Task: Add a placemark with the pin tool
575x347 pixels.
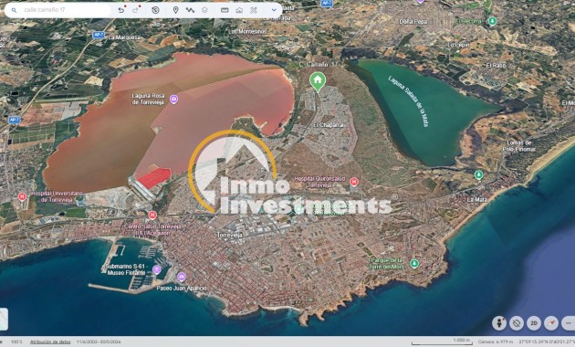Action: click(x=175, y=10)
